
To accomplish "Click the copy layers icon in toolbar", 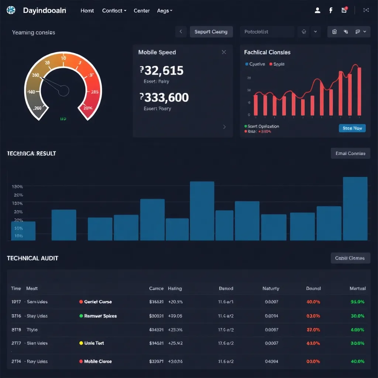I will click(346, 32).
